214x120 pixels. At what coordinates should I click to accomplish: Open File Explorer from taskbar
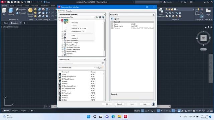point(119,117)
